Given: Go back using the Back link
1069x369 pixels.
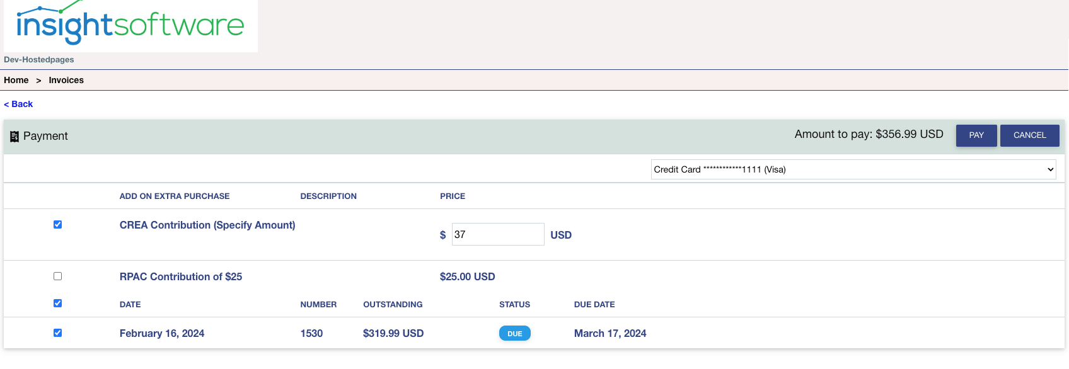Looking at the screenshot, I should pos(18,104).
